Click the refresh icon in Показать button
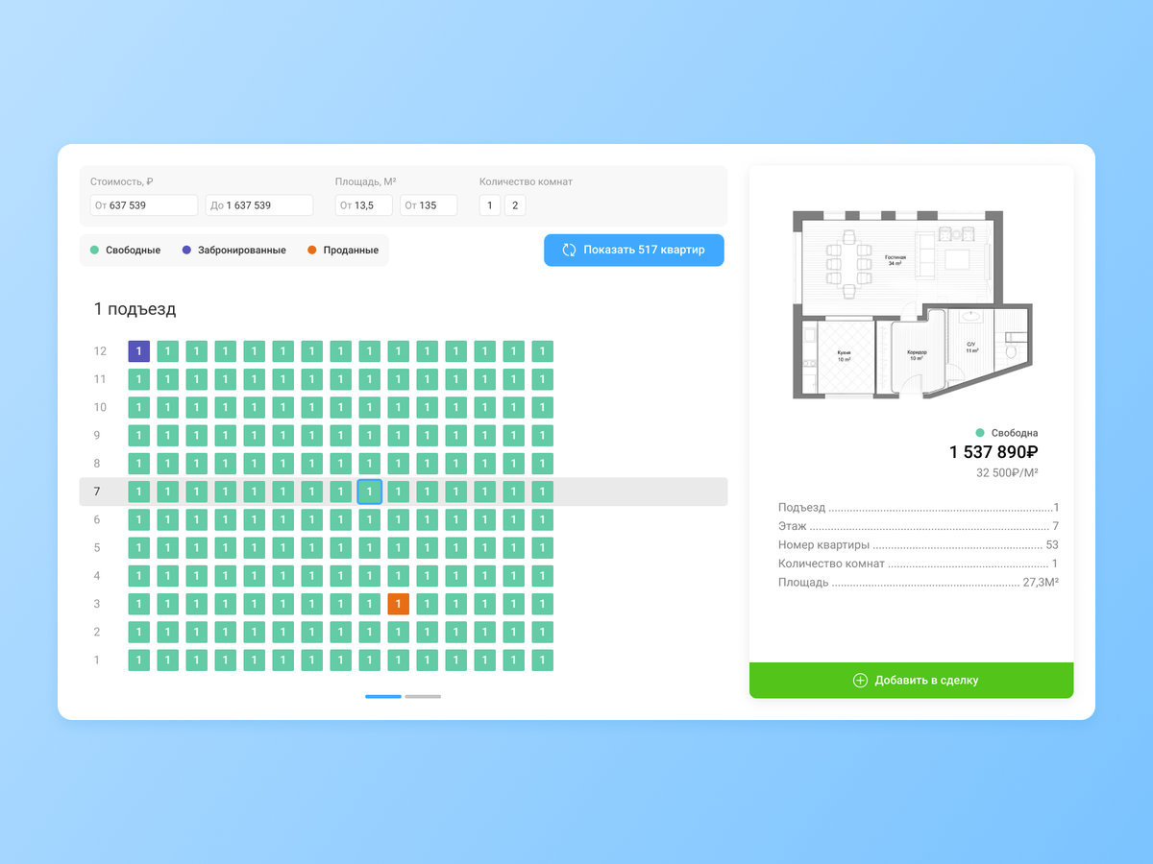The width and height of the screenshot is (1153, 864). (x=569, y=250)
